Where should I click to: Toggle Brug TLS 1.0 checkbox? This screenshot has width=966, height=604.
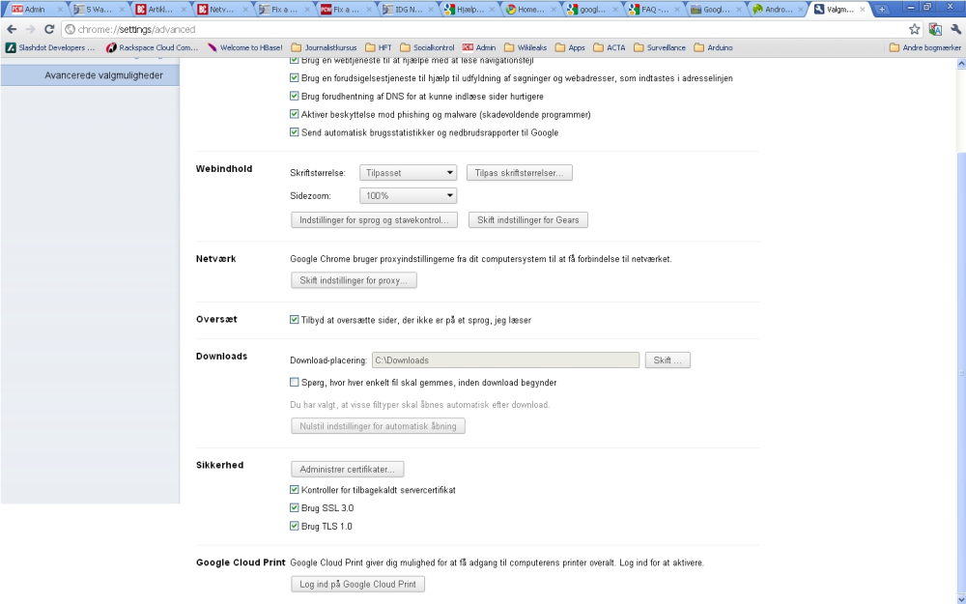point(294,526)
